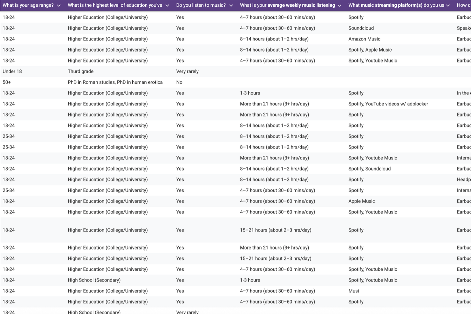Open the age range column dropdown
The height and width of the screenshot is (314, 471).
pyautogui.click(x=59, y=5)
